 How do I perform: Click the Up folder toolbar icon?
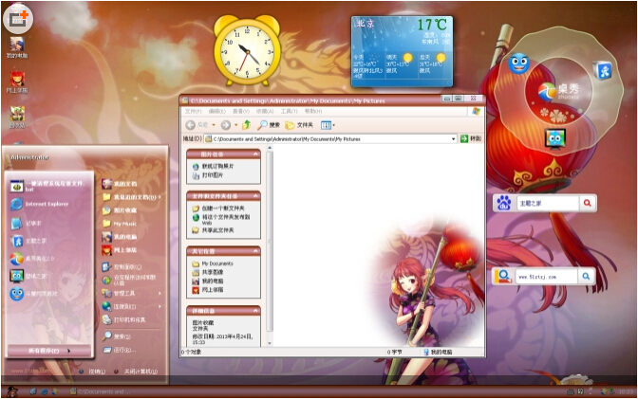246,125
